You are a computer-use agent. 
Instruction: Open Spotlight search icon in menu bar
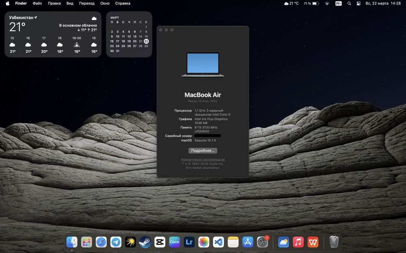pos(349,3)
